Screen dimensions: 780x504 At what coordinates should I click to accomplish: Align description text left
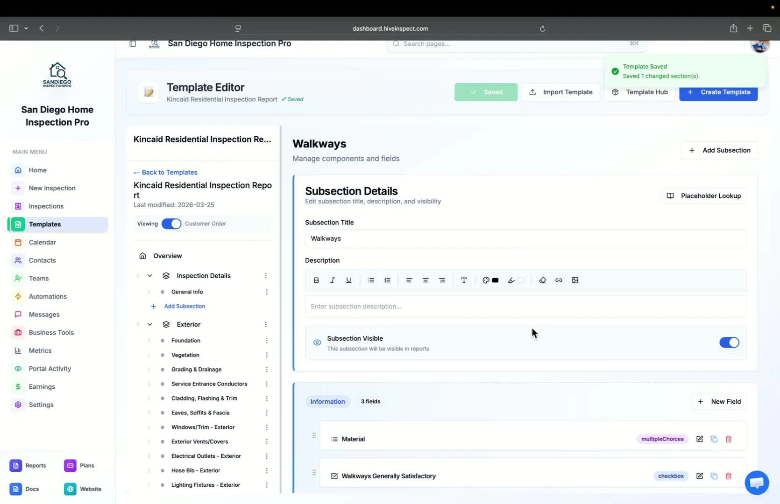coord(409,280)
